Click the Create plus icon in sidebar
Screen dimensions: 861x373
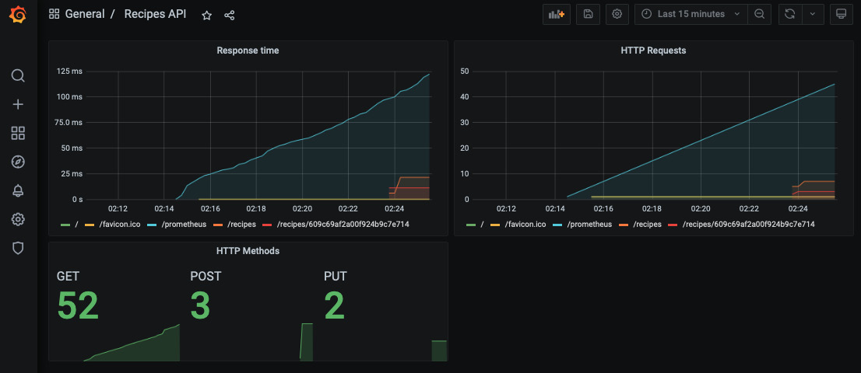[18, 104]
